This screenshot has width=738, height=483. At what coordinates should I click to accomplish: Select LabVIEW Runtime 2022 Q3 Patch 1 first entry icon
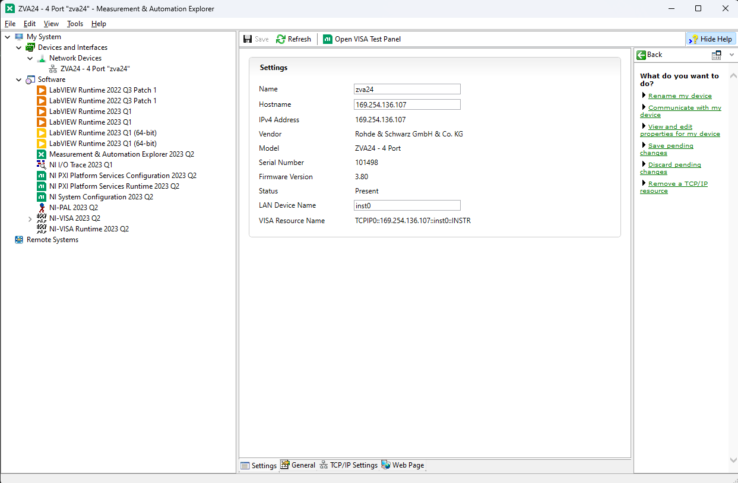[x=42, y=90]
